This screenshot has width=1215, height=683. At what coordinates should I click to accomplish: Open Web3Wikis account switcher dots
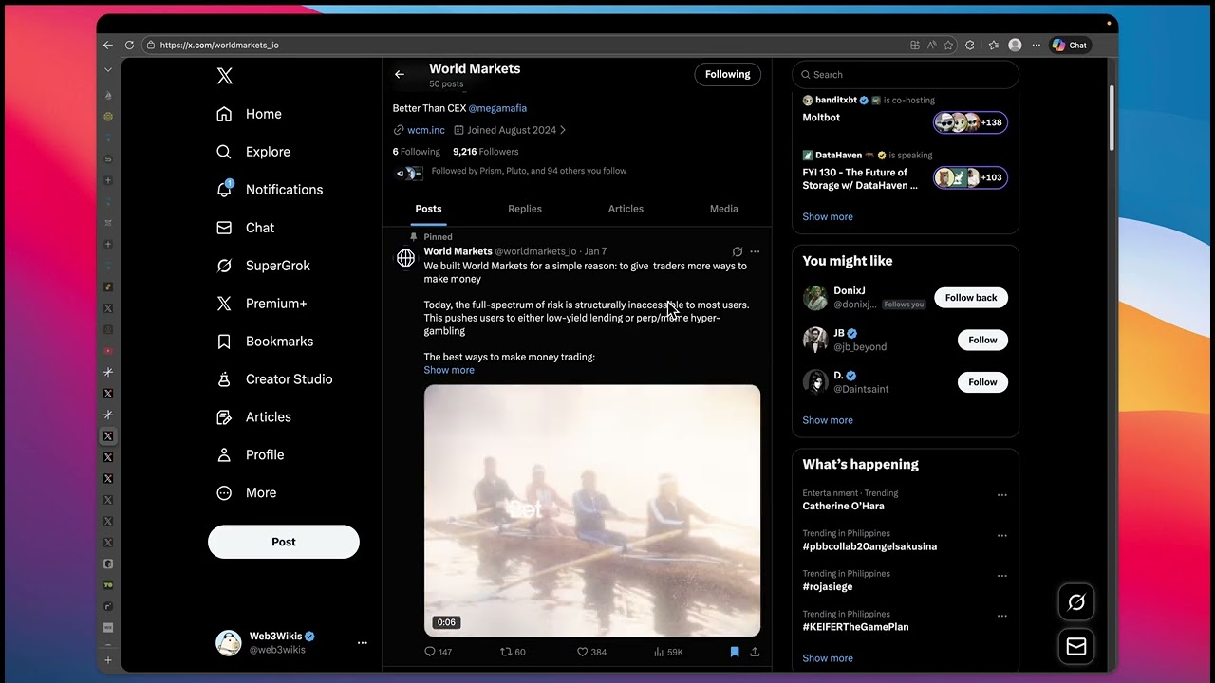(362, 642)
